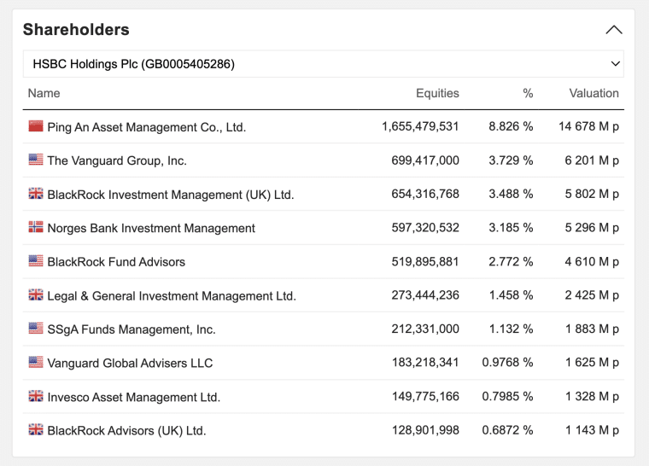The image size is (649, 466).
Task: Select valuation 1 143 M p
Action: click(x=592, y=430)
